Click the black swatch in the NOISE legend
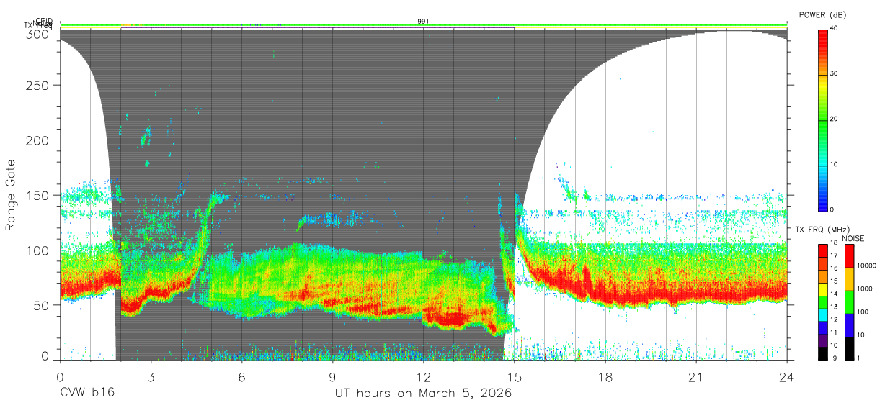The height and width of the screenshot is (408, 885). pos(848,348)
